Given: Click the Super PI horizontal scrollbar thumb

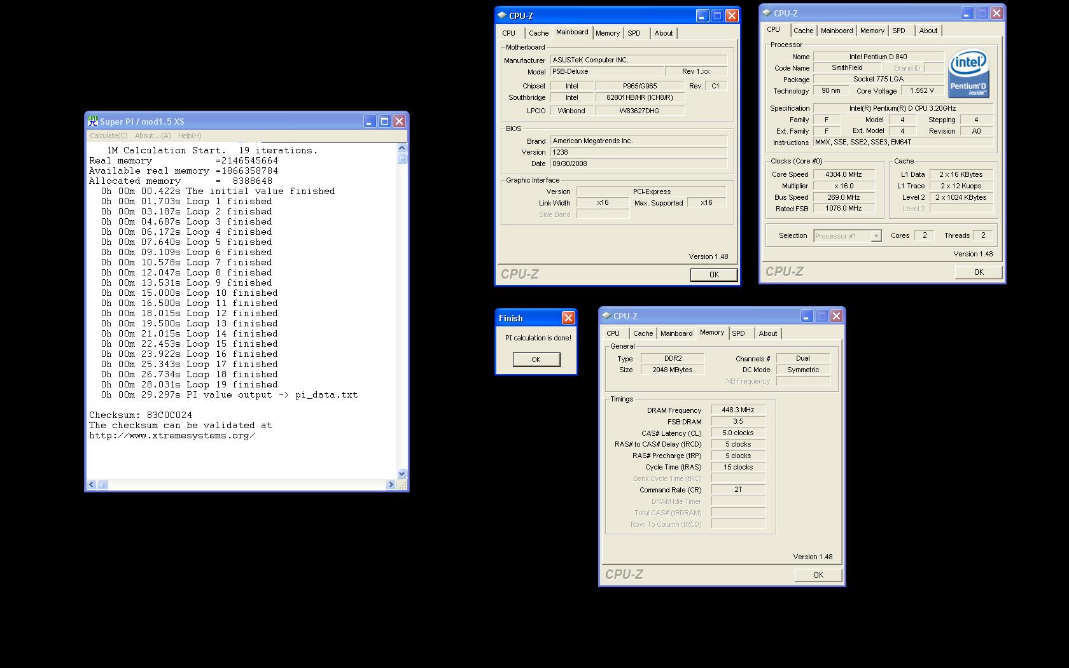Looking at the screenshot, I should [x=102, y=485].
